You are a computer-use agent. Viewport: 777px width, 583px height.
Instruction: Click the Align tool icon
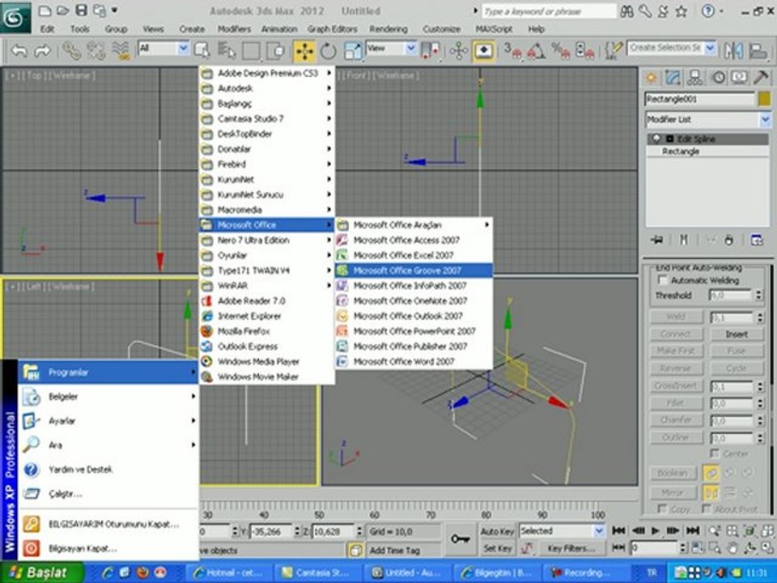(758, 50)
